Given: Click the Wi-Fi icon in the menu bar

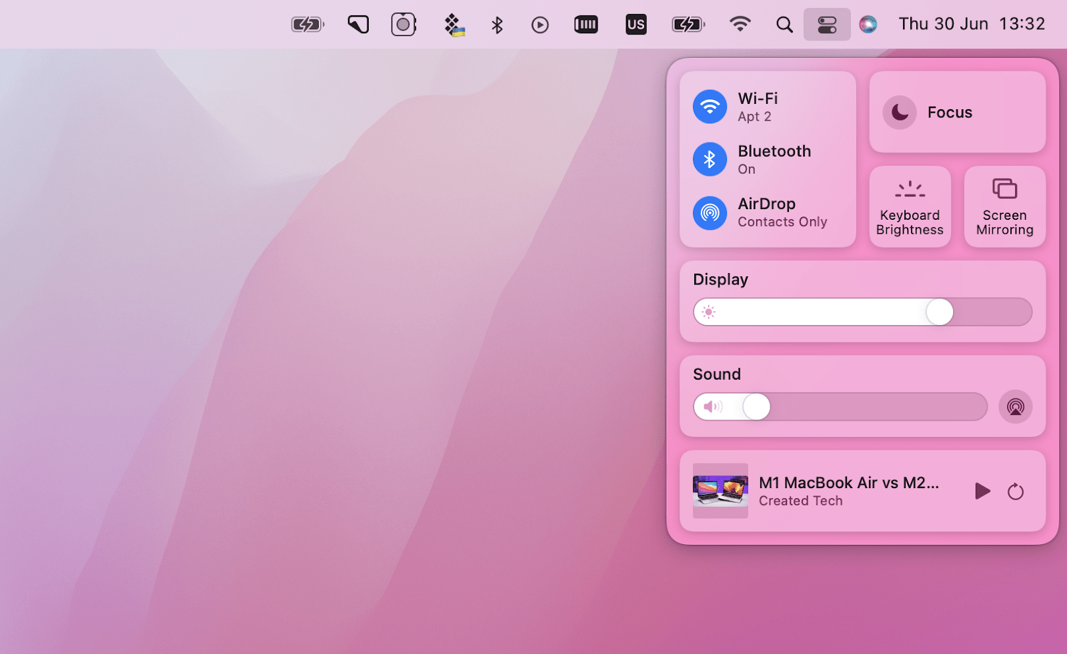Looking at the screenshot, I should tap(742, 24).
